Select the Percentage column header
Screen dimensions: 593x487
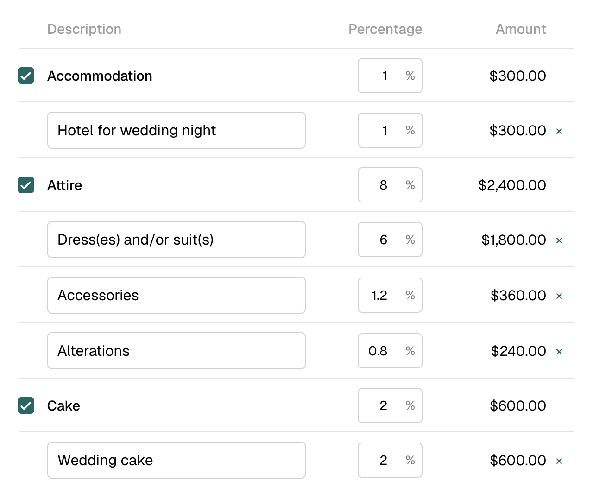[x=385, y=29]
